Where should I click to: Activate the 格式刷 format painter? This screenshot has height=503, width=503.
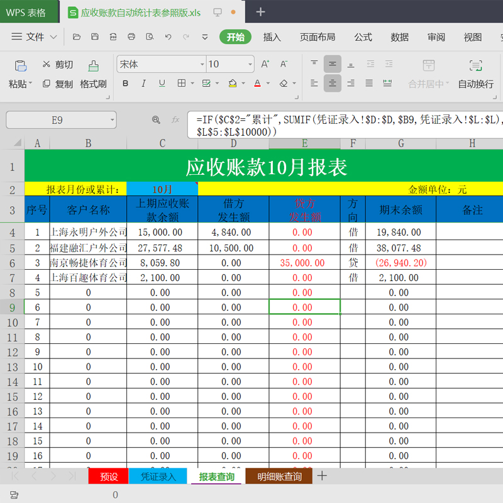coord(93,75)
